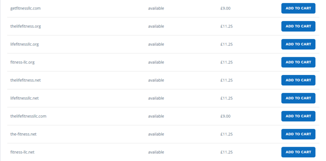Add thelifefitness.net to cart
Screen dimensions: 326x161
(298, 80)
